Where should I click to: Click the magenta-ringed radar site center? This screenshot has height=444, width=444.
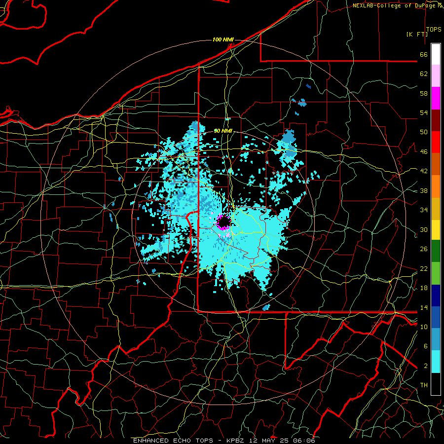pyautogui.click(x=224, y=222)
